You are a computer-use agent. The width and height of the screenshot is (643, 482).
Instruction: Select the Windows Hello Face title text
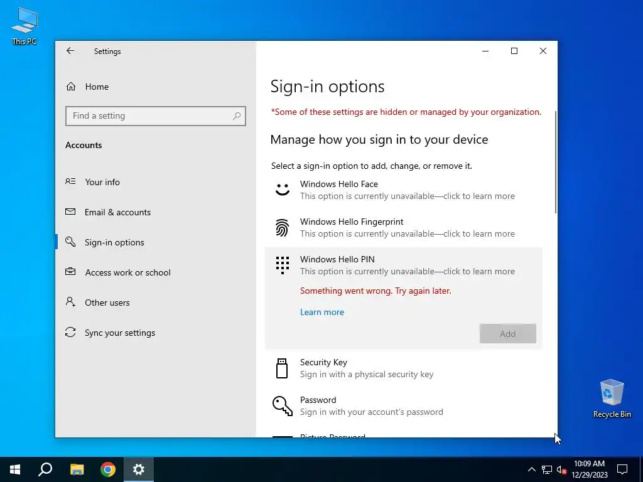pyautogui.click(x=338, y=184)
